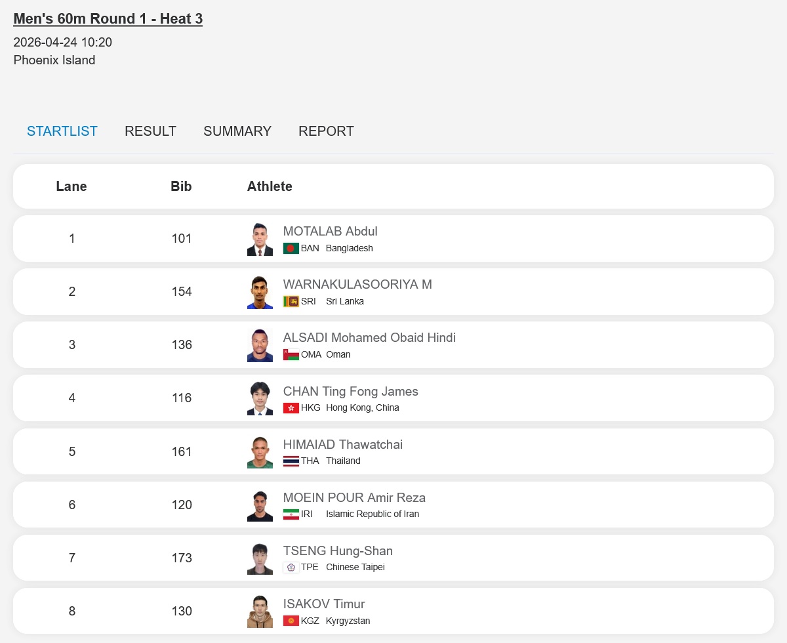Open athlete MOTALAB Abdul's name
Screen dimensions: 787x643
coord(330,232)
